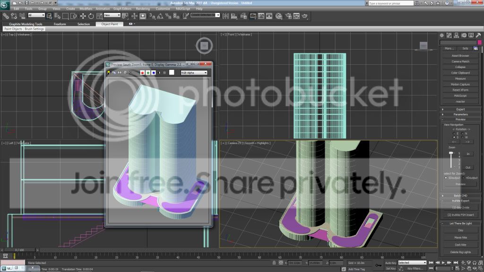Toggle the 3D Snaps icon

pyautogui.click(x=152, y=16)
